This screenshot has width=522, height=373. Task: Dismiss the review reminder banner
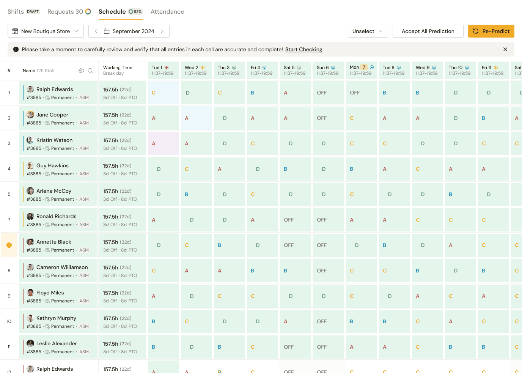(505, 49)
